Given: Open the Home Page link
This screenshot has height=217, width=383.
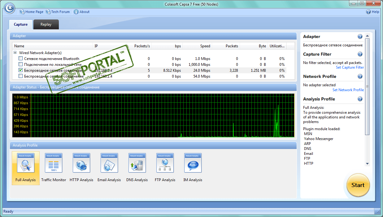Looking at the screenshot, I should click(x=34, y=12).
